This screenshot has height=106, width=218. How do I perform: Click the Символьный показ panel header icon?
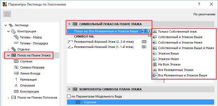click(x=75, y=24)
